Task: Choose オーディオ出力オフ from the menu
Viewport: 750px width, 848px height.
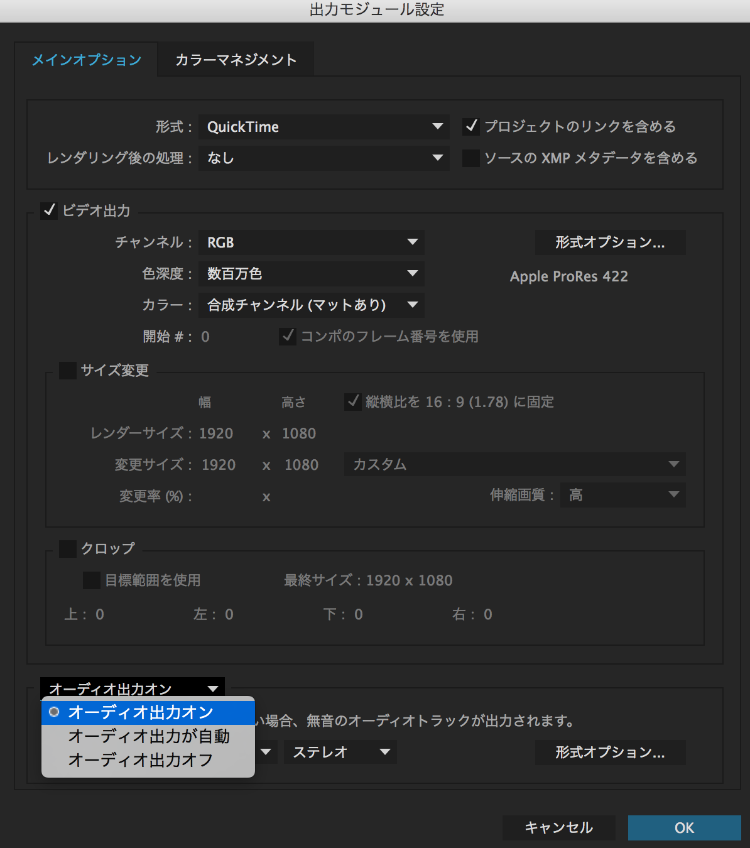Action: pyautogui.click(x=140, y=760)
